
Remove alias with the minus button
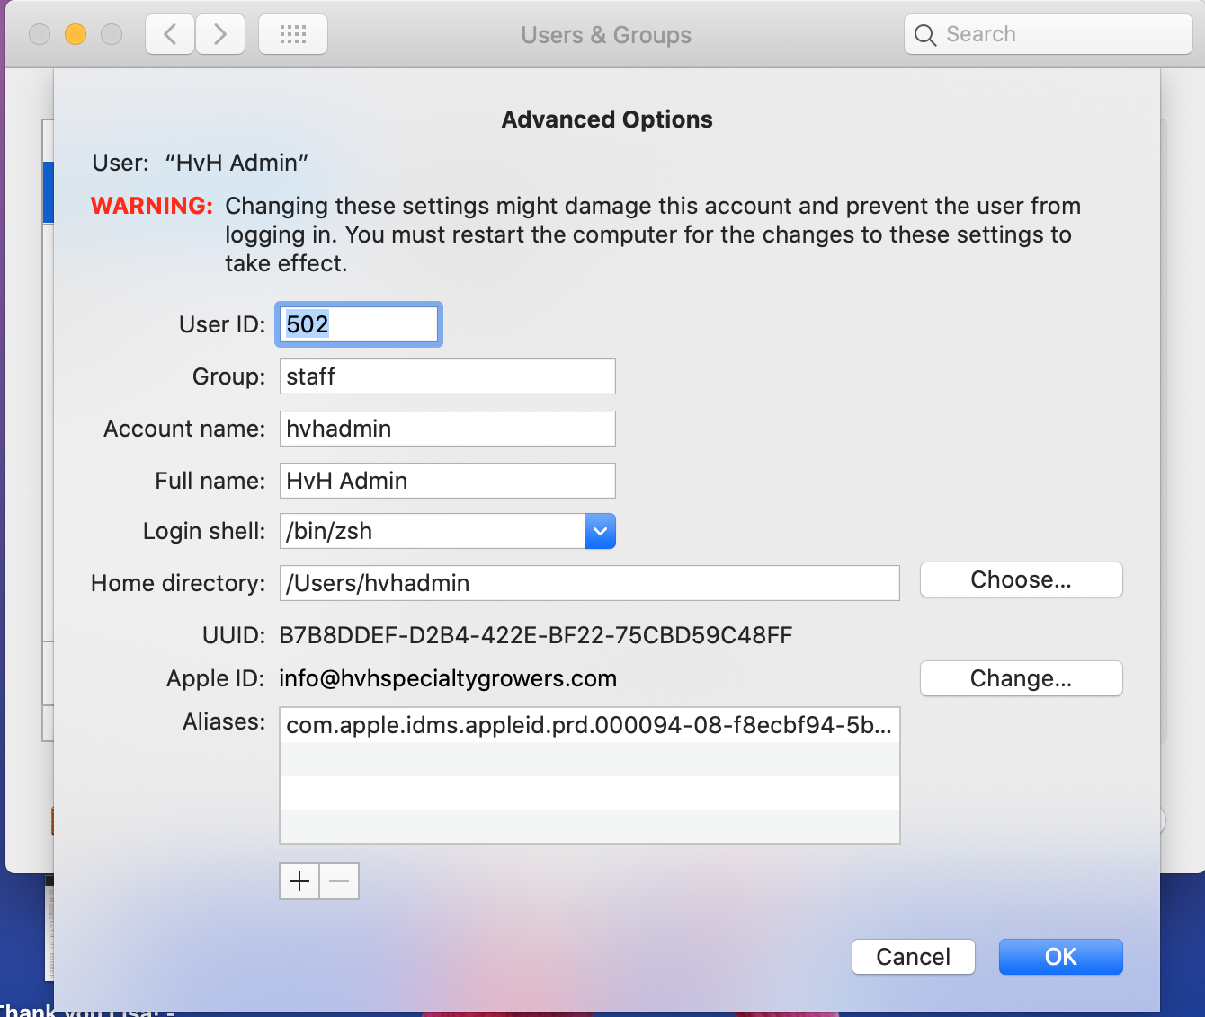[x=339, y=881]
